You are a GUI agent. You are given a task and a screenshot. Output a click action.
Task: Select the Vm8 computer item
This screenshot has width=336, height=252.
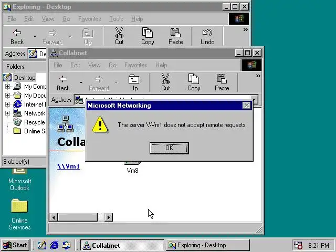tap(132, 168)
